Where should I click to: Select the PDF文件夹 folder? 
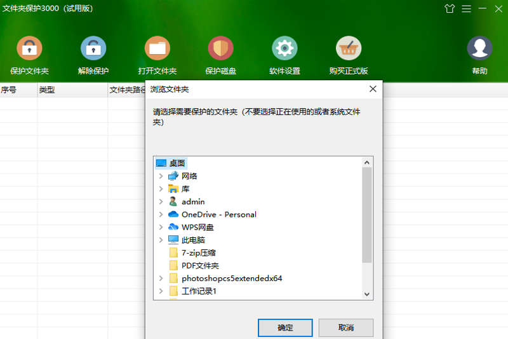click(x=200, y=265)
